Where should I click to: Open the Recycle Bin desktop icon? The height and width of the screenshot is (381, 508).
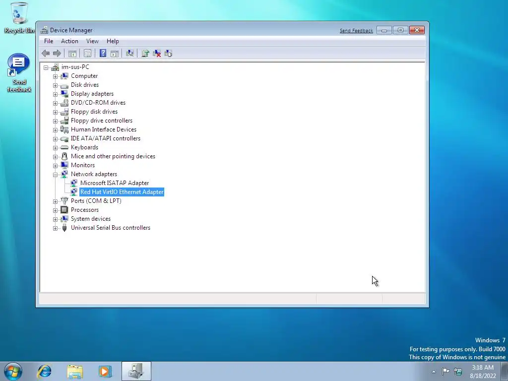19,18
